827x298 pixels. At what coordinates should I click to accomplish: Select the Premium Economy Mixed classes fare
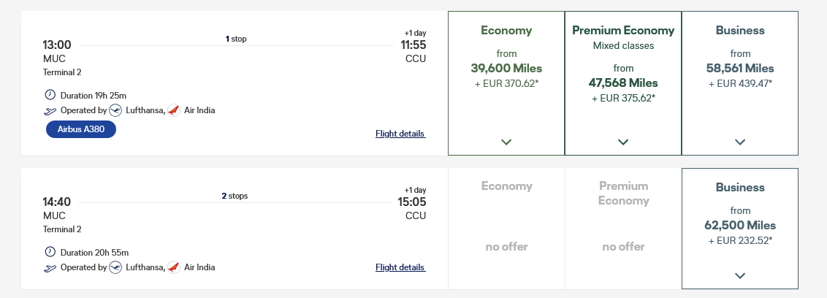(623, 83)
